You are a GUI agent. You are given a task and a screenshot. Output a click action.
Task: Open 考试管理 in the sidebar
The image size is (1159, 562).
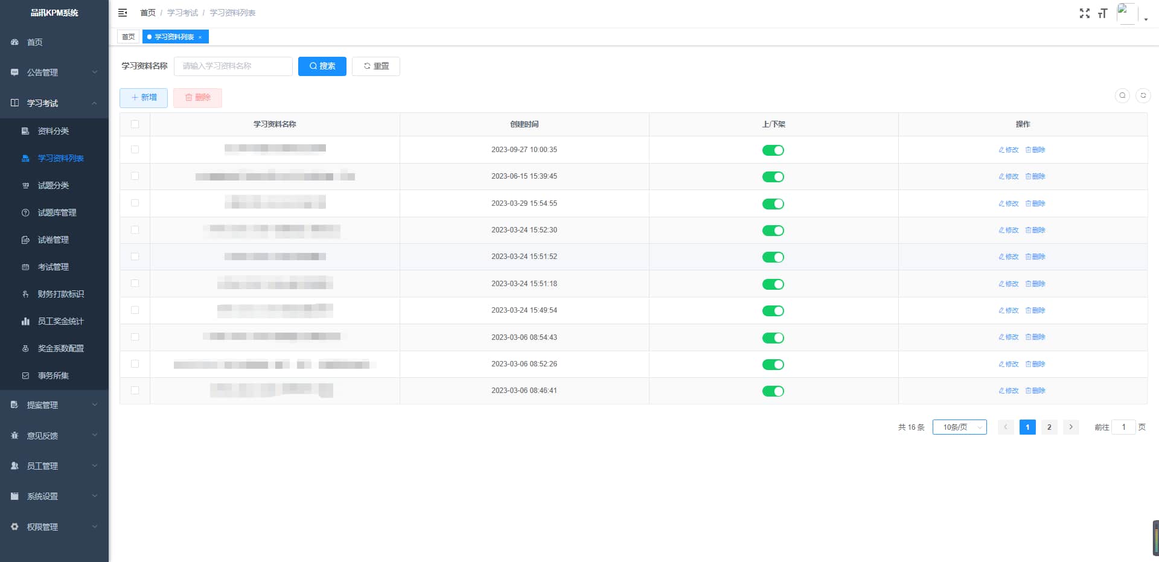click(x=54, y=267)
